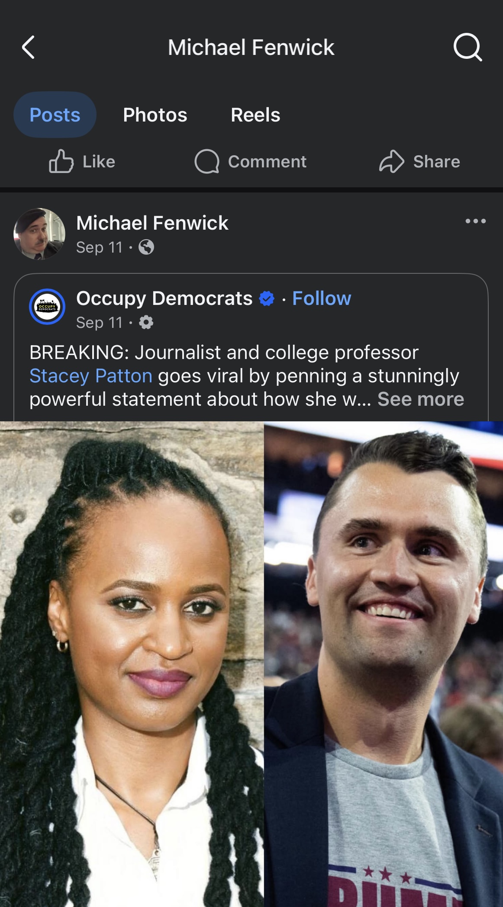This screenshot has width=503, height=907.
Task: Switch to the Photos tab
Action: [155, 115]
